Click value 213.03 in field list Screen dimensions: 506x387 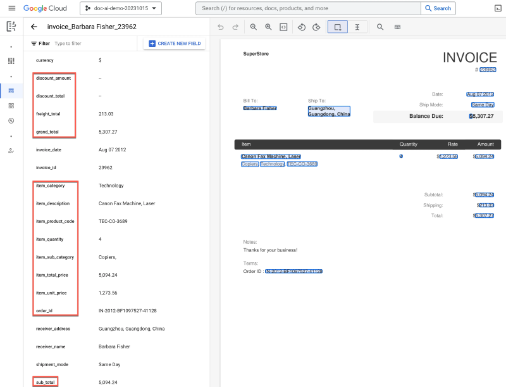(106, 114)
